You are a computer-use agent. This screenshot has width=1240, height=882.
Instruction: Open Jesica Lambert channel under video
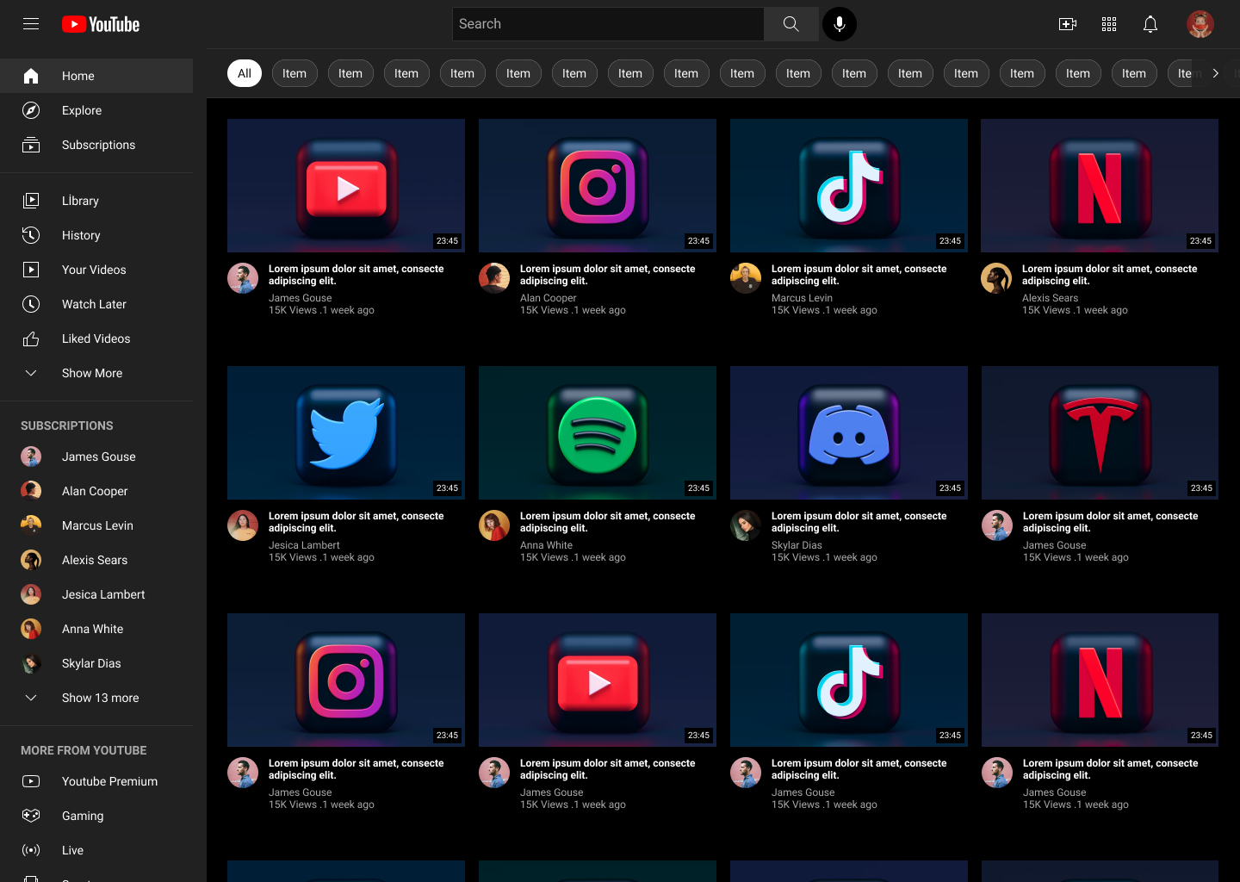point(304,545)
